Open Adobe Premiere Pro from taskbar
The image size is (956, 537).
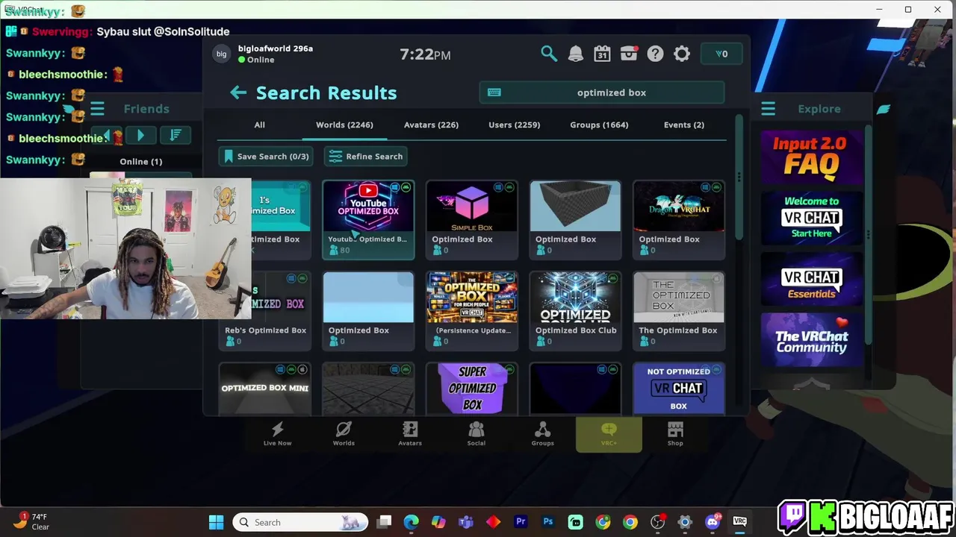point(521,522)
